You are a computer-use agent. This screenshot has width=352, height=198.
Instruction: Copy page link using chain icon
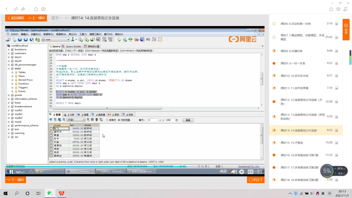pyautogui.click(x=16, y=9)
